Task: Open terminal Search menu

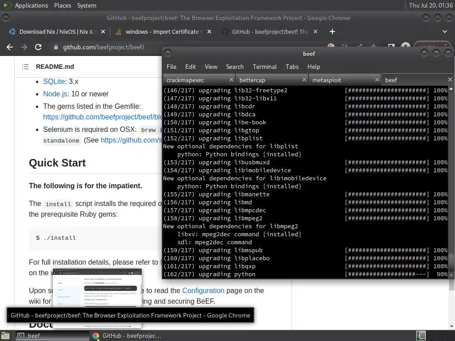Action: 235,67
